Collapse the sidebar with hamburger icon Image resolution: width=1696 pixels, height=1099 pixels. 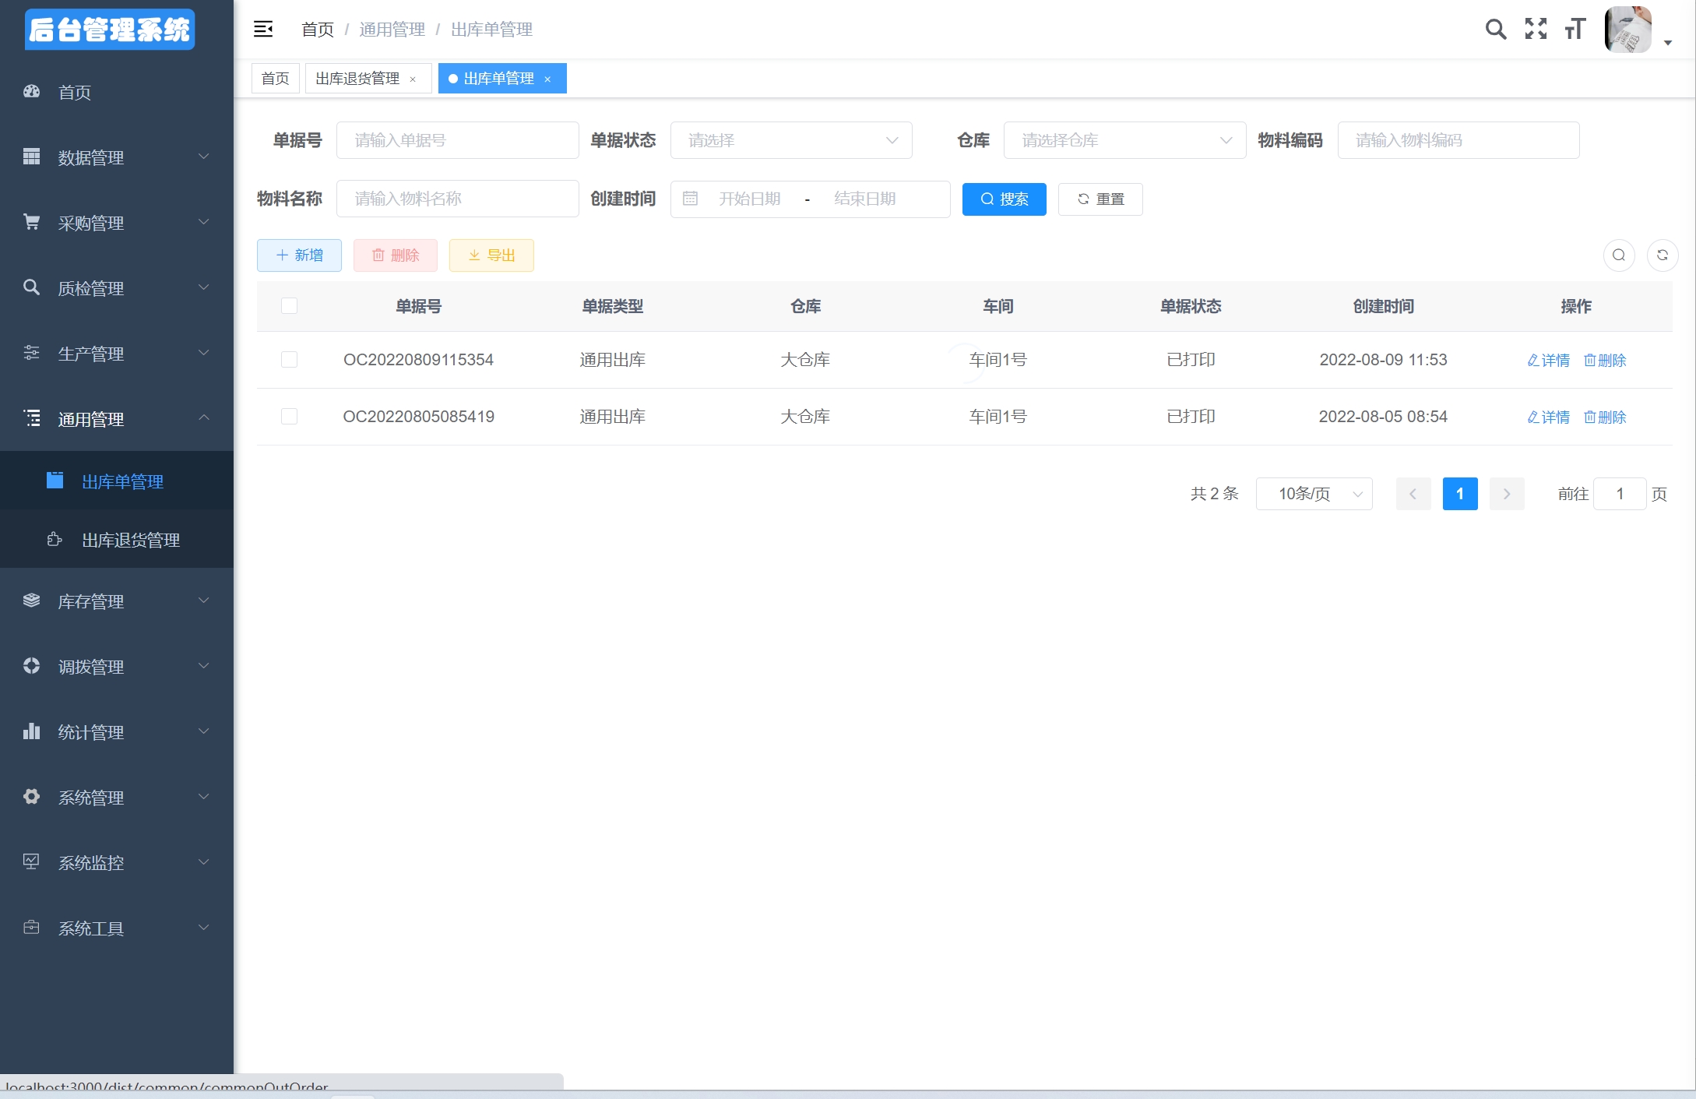tap(263, 30)
